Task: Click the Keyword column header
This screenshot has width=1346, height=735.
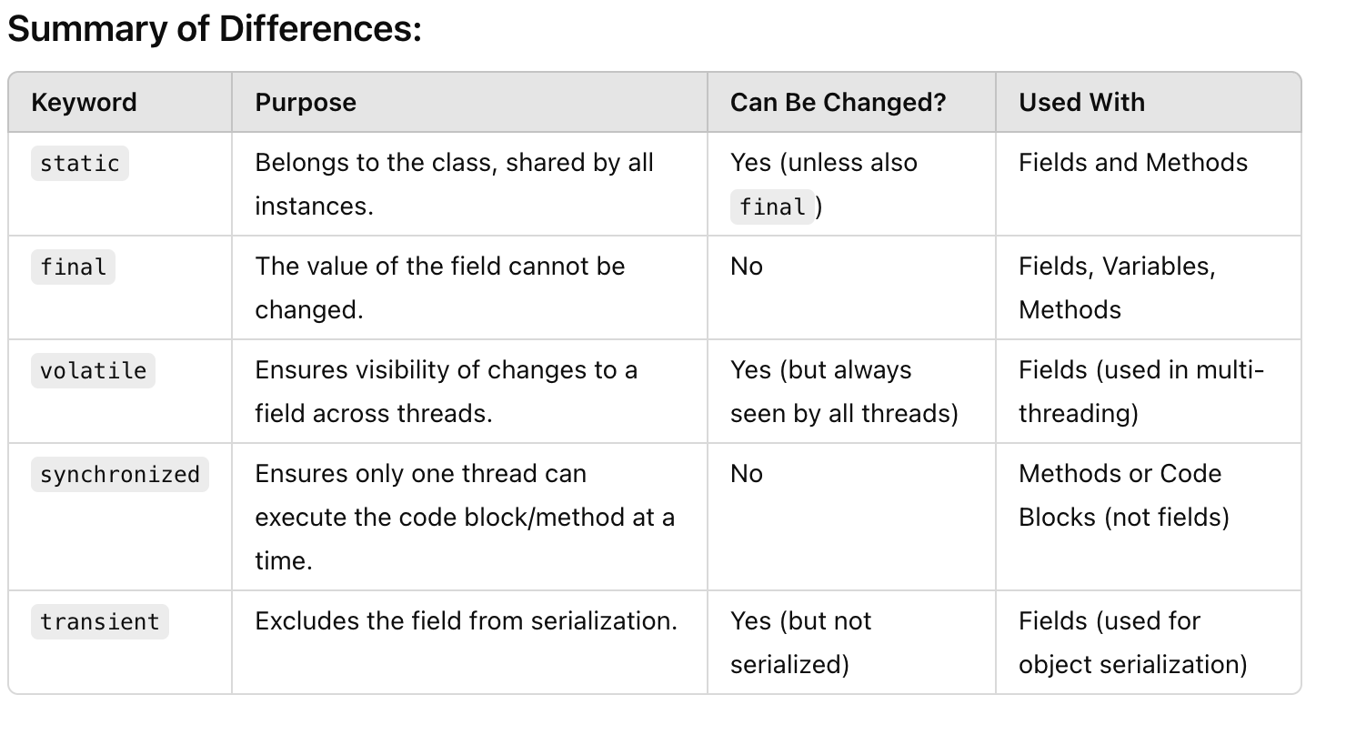Action: tap(84, 102)
